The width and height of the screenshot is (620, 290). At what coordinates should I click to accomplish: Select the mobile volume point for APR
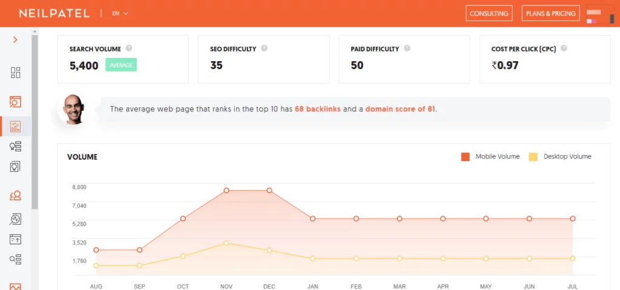pyautogui.click(x=443, y=219)
